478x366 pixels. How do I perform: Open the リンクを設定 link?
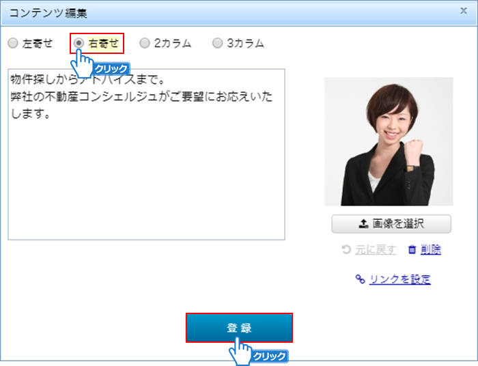399,279
